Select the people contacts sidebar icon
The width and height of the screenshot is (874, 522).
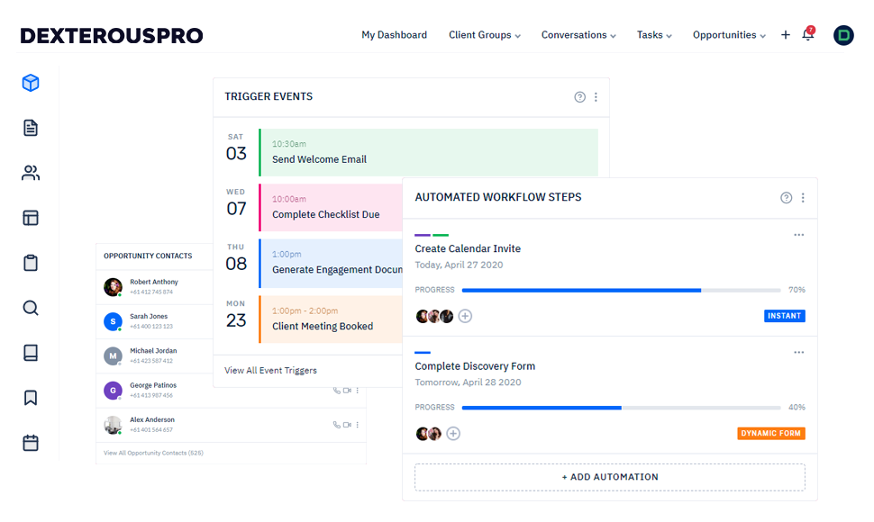point(31,173)
